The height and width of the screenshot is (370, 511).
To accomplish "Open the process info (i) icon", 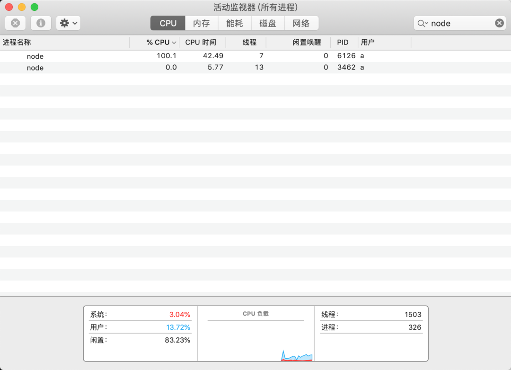I will (41, 23).
